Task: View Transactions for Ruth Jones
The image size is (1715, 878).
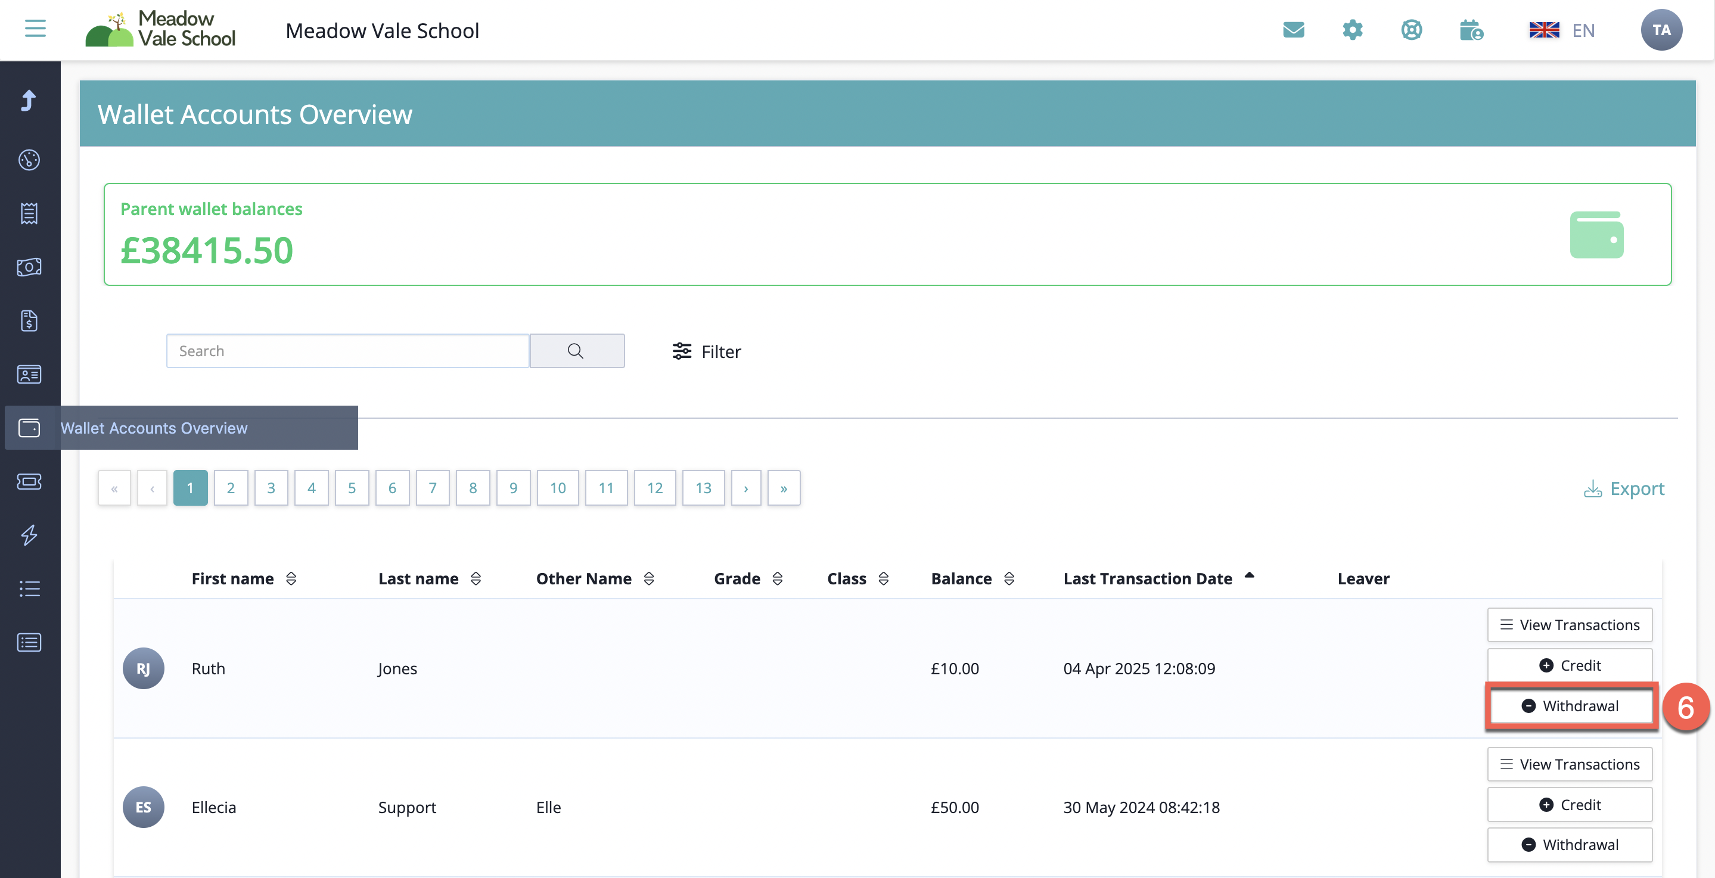Action: click(x=1569, y=624)
